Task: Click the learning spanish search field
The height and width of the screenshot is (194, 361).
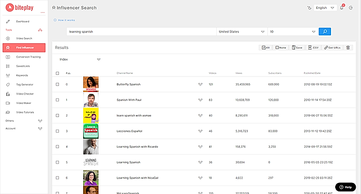Action: coord(142,32)
